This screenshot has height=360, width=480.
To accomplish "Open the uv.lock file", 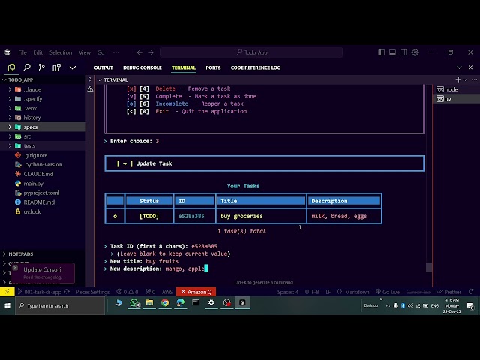I will tap(32, 211).
